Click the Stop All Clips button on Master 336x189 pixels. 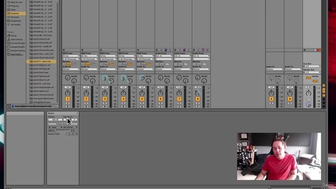click(304, 50)
